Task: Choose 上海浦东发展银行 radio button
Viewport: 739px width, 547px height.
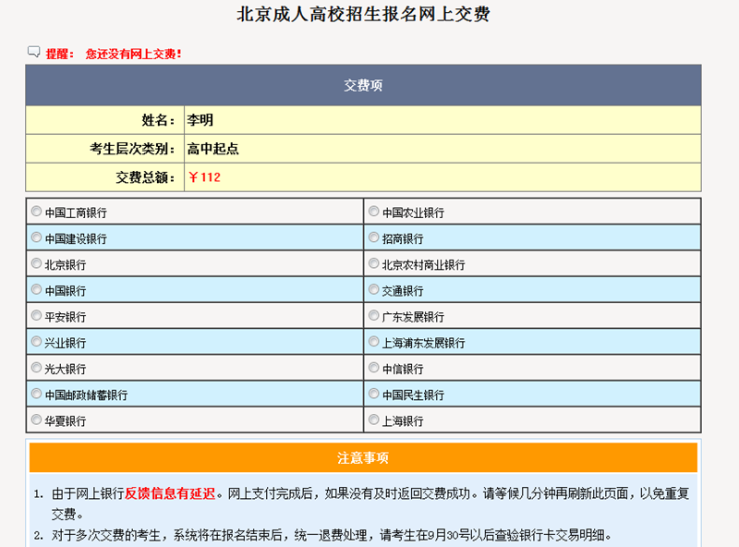Action: pos(374,341)
